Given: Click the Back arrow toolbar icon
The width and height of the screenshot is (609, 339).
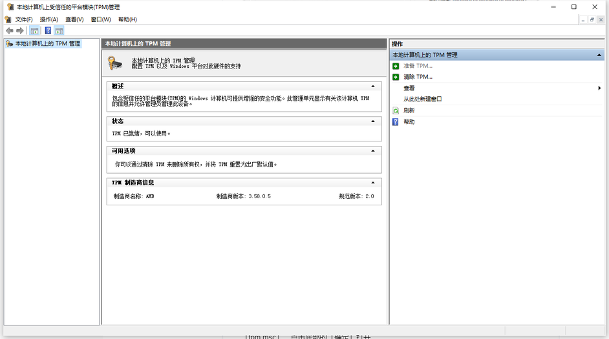Looking at the screenshot, I should 10,30.
